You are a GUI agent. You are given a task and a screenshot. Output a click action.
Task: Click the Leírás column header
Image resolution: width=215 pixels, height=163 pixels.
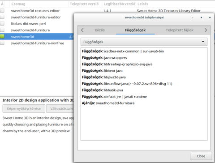point(143,4)
